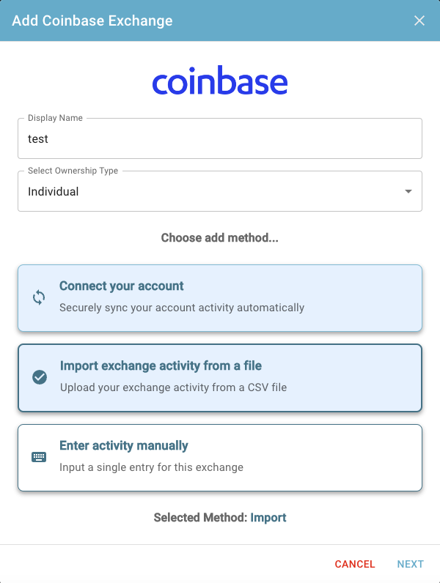Click the checkmark icon on Import option
This screenshot has width=440, height=583.
(x=40, y=377)
